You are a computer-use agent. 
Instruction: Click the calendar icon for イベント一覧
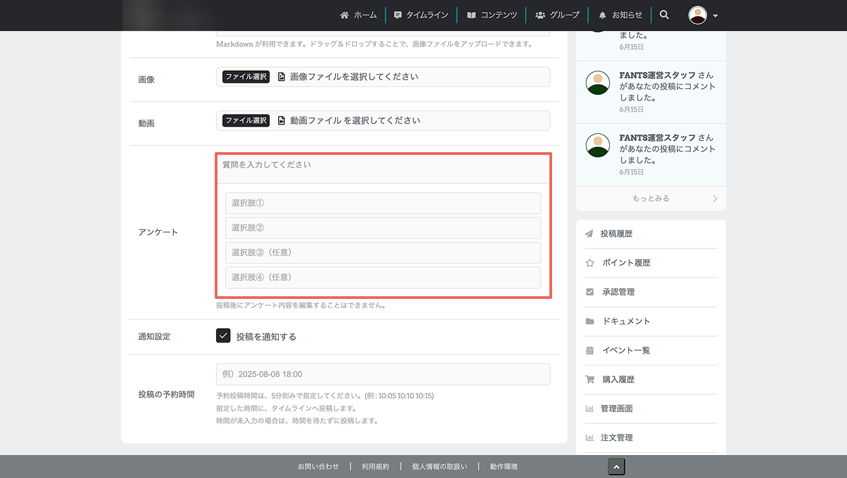(590, 350)
